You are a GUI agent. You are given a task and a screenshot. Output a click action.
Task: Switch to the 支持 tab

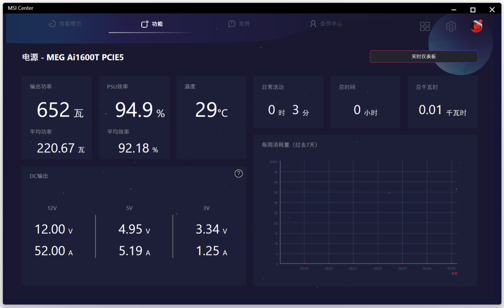(239, 24)
